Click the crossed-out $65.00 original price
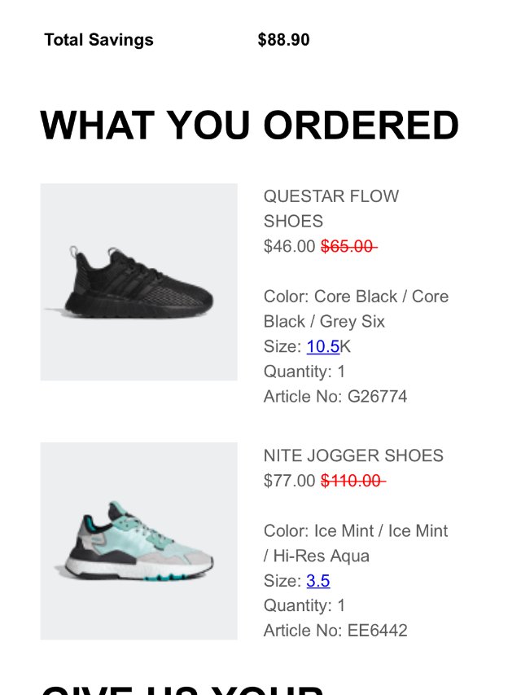Screen dimensions: 521x695 click(x=348, y=246)
